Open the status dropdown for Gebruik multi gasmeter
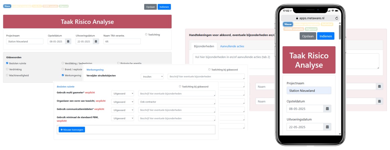The height and width of the screenshot is (150, 390). tap(122, 93)
